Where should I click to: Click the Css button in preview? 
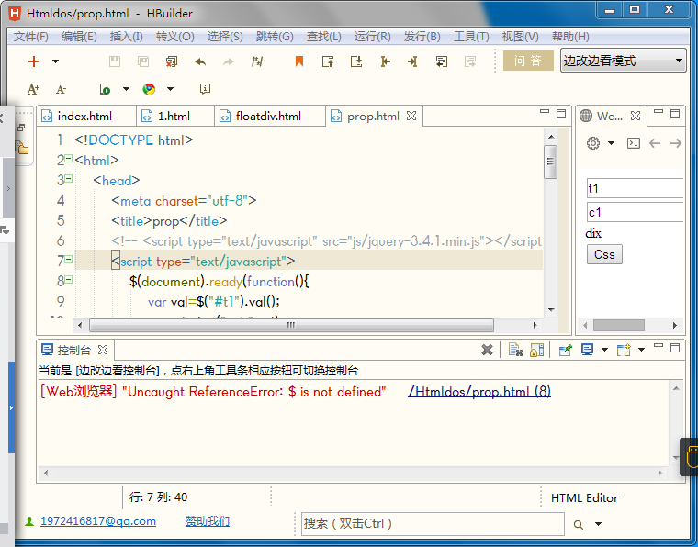604,254
